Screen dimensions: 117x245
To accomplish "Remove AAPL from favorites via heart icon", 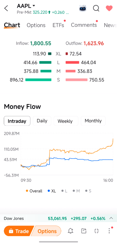I will pos(109,8).
